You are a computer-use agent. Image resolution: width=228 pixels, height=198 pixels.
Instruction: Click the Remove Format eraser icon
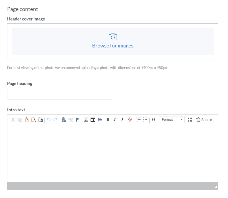click(130, 120)
